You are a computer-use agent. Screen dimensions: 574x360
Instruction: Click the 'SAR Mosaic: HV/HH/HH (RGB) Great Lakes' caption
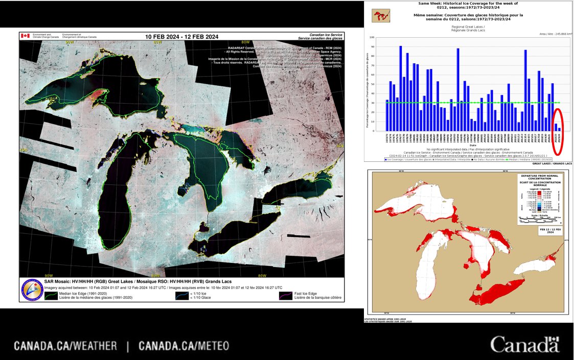(138, 282)
